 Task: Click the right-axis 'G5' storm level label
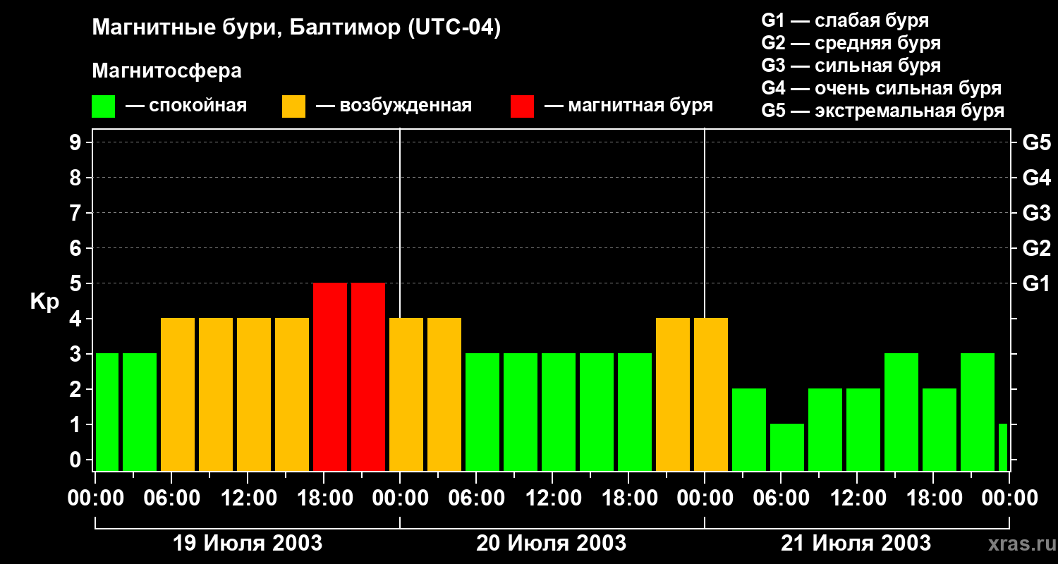[1036, 142]
